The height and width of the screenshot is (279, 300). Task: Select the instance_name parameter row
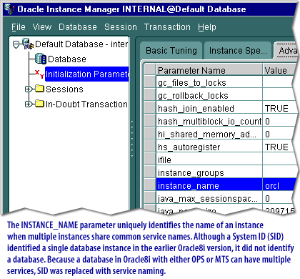click(x=220, y=185)
